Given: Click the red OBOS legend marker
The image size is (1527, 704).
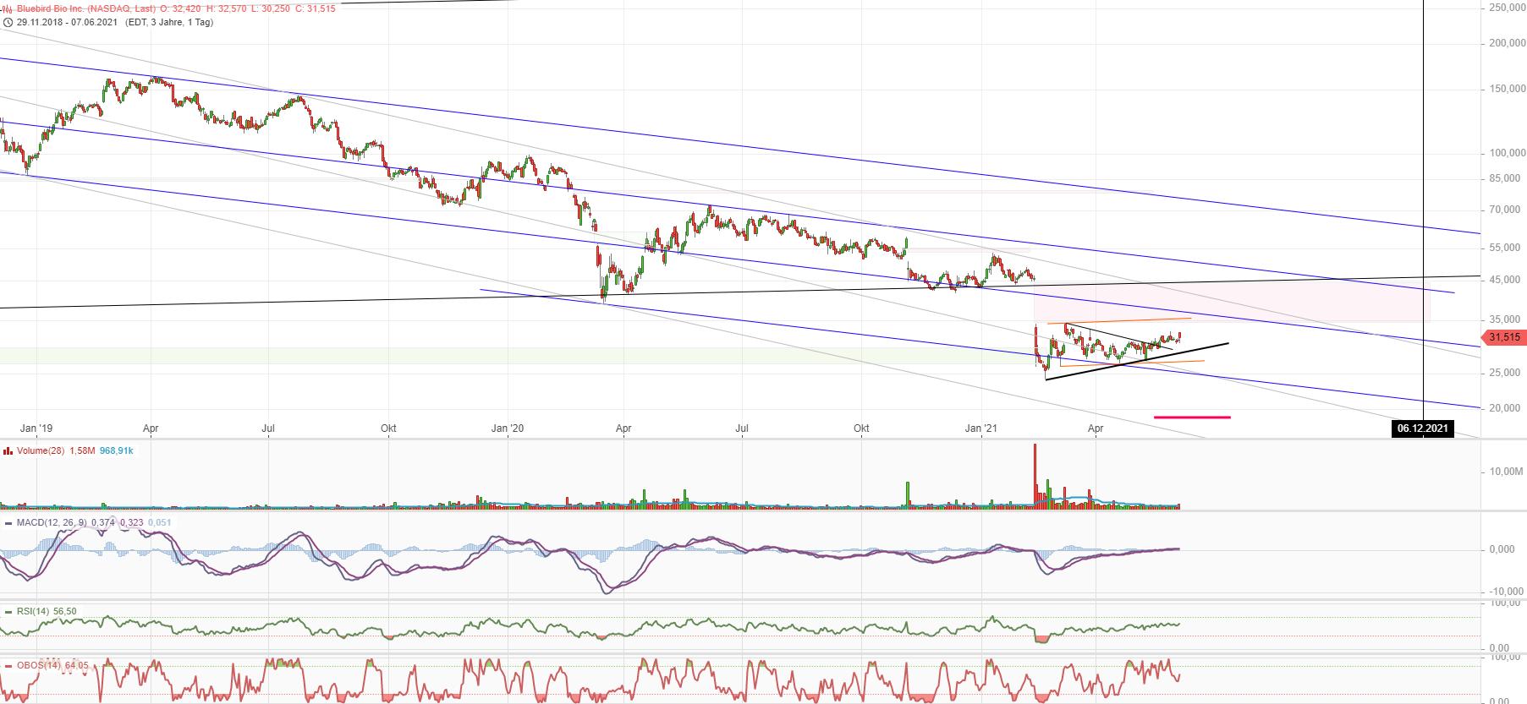Looking at the screenshot, I should pos(8,666).
